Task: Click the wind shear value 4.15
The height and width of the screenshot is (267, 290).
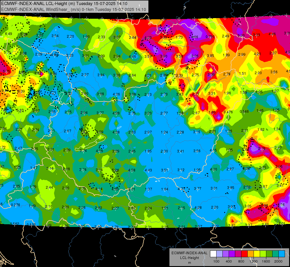Action: click(213, 150)
